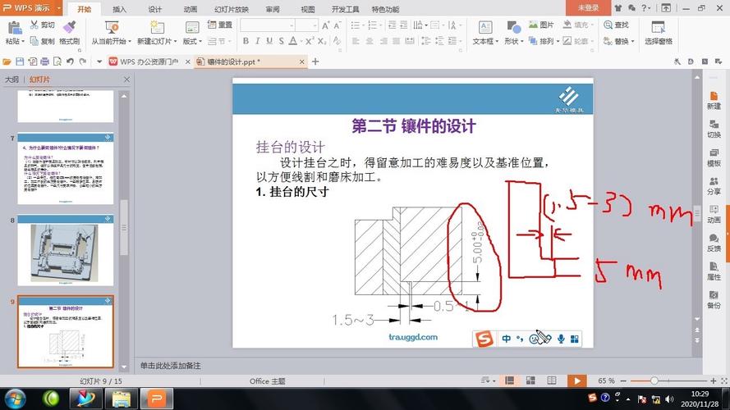The image size is (730, 410).
Task: Select slide 8 thumbnail
Action: (x=66, y=250)
